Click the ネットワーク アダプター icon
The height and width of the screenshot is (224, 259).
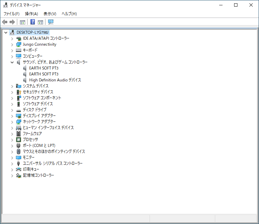coord(19,122)
